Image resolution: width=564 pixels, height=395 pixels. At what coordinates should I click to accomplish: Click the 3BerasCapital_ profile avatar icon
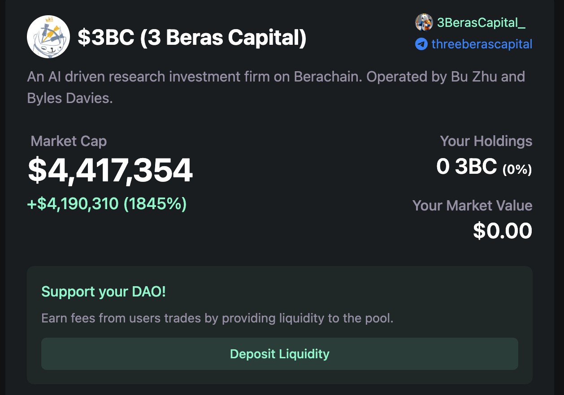[424, 22]
